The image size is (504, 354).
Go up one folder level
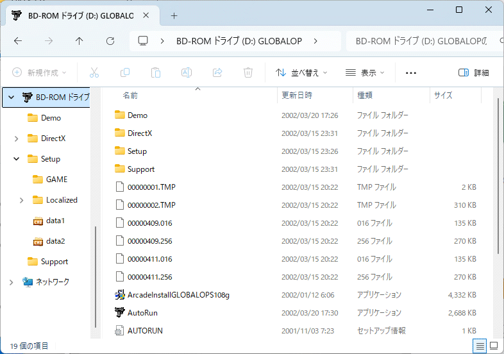pos(79,41)
